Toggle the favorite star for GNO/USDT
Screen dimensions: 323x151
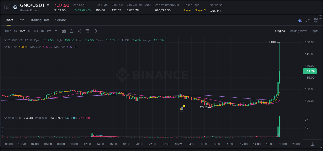(x=7, y=7)
